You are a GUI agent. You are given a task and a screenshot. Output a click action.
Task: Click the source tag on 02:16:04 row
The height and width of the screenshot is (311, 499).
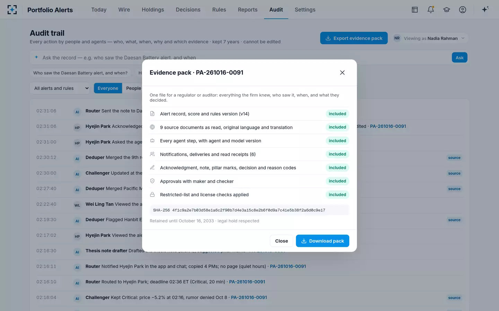tap(454, 298)
